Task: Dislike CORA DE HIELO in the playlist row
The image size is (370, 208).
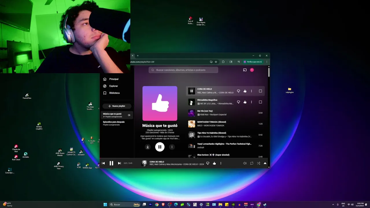Action: click(x=238, y=91)
